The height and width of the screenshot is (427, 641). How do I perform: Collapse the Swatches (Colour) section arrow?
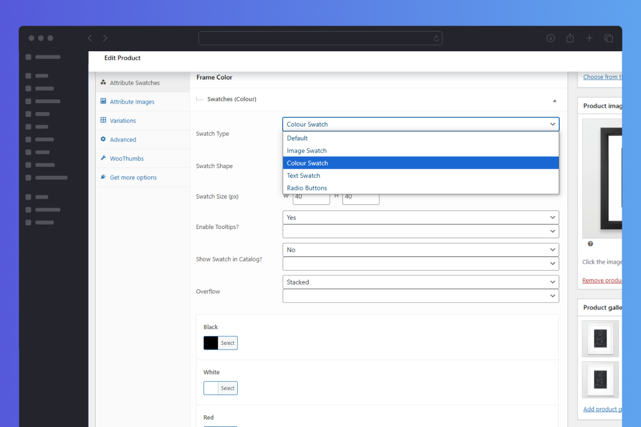click(554, 100)
